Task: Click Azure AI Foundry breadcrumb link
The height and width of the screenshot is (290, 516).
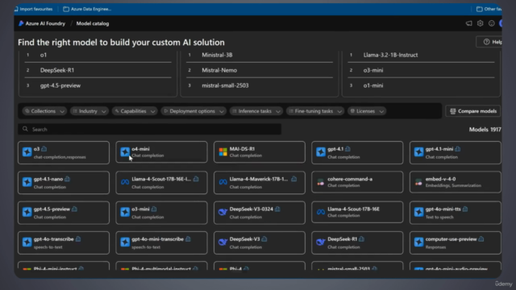Action: coord(45,23)
